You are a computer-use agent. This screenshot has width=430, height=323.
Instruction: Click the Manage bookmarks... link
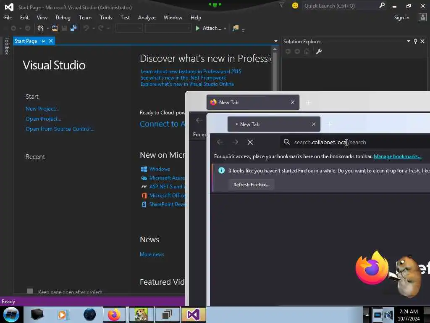pyautogui.click(x=397, y=156)
